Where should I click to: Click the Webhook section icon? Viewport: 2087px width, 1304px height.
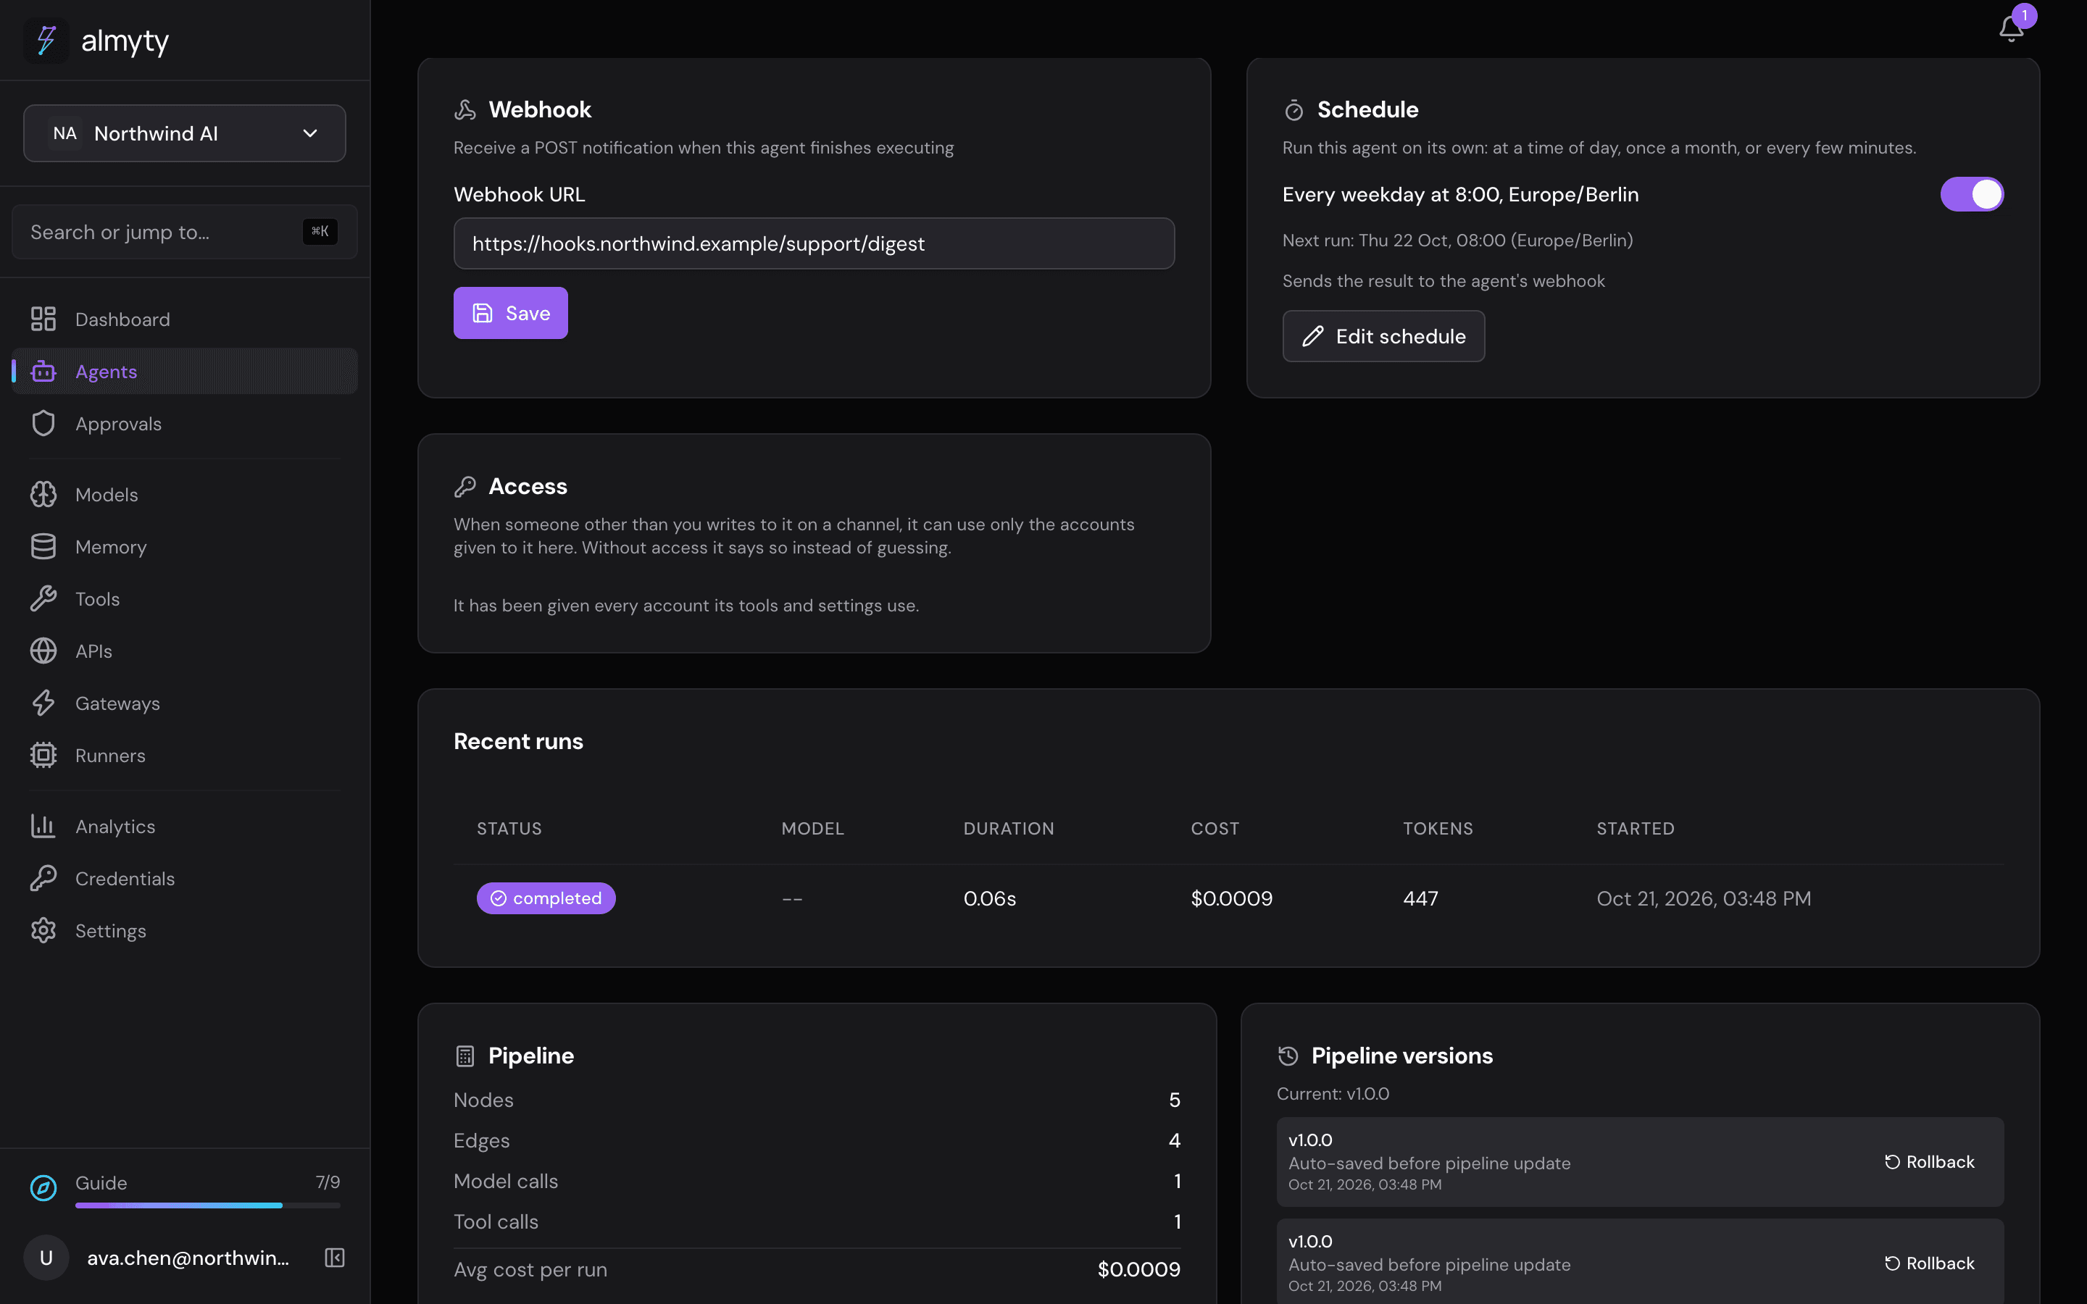pyautogui.click(x=465, y=109)
